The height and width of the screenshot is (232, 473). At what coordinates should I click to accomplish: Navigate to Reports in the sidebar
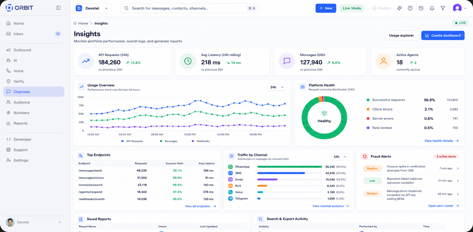point(34,123)
